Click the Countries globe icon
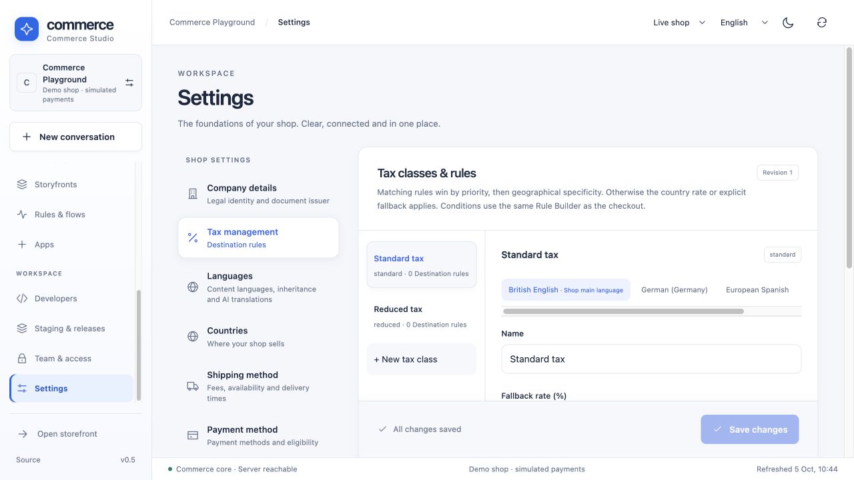The width and height of the screenshot is (854, 480). tap(193, 337)
